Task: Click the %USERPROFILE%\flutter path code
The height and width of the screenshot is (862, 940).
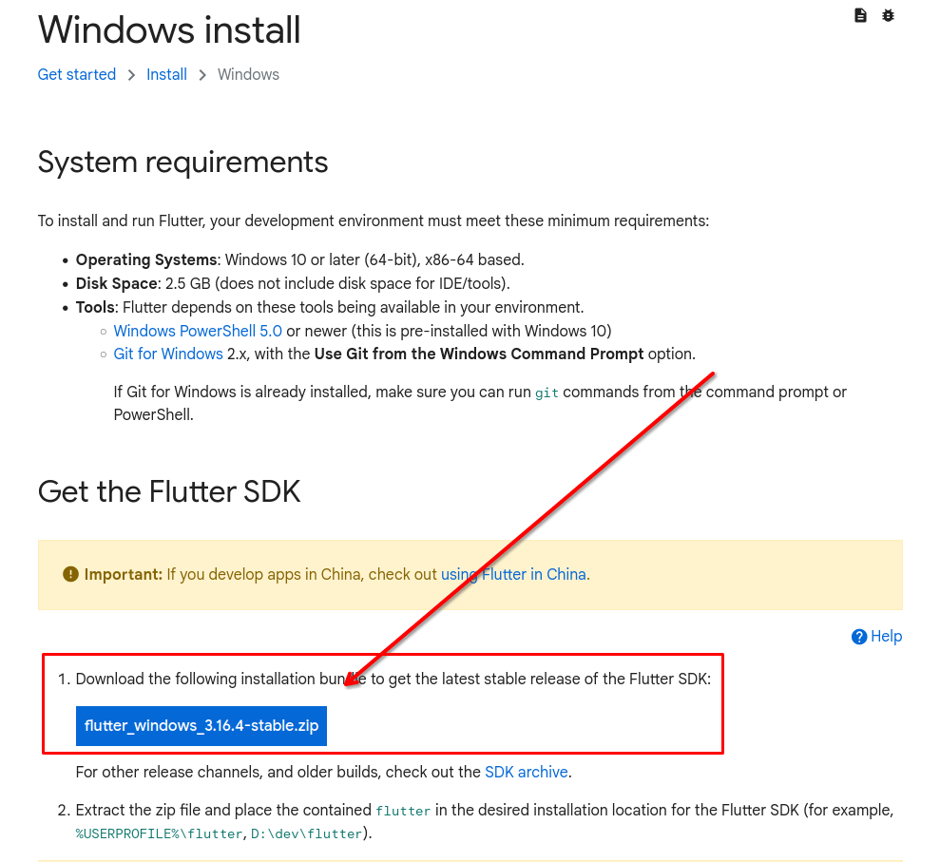Action: coord(159,833)
